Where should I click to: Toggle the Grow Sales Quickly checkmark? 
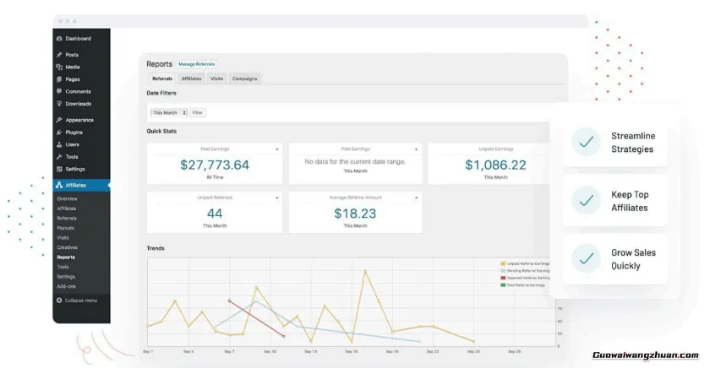[x=585, y=259]
